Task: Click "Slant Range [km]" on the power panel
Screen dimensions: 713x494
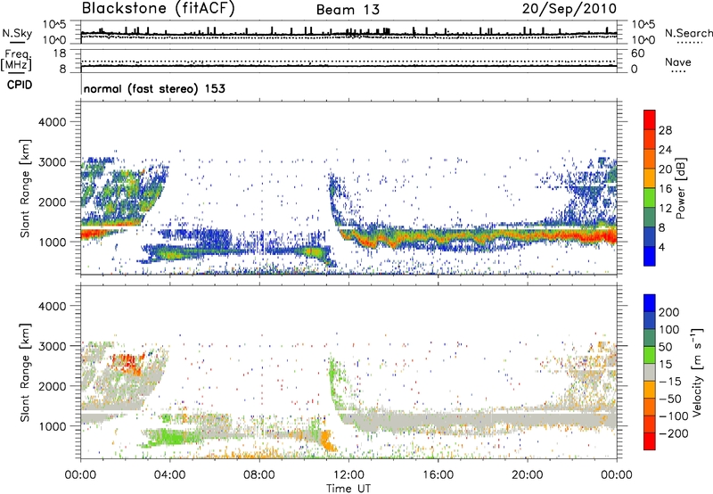Action: (26, 188)
